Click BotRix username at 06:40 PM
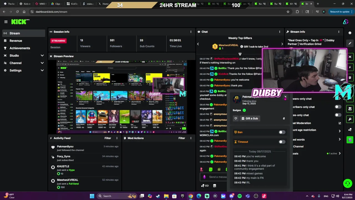Viewport: 355px width, 200px height. pos(222,68)
